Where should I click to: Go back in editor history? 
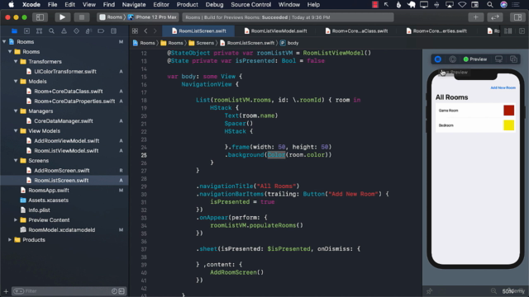(x=145, y=31)
